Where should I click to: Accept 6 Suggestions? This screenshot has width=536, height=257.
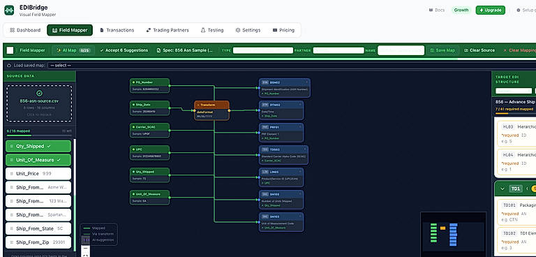tap(124, 50)
